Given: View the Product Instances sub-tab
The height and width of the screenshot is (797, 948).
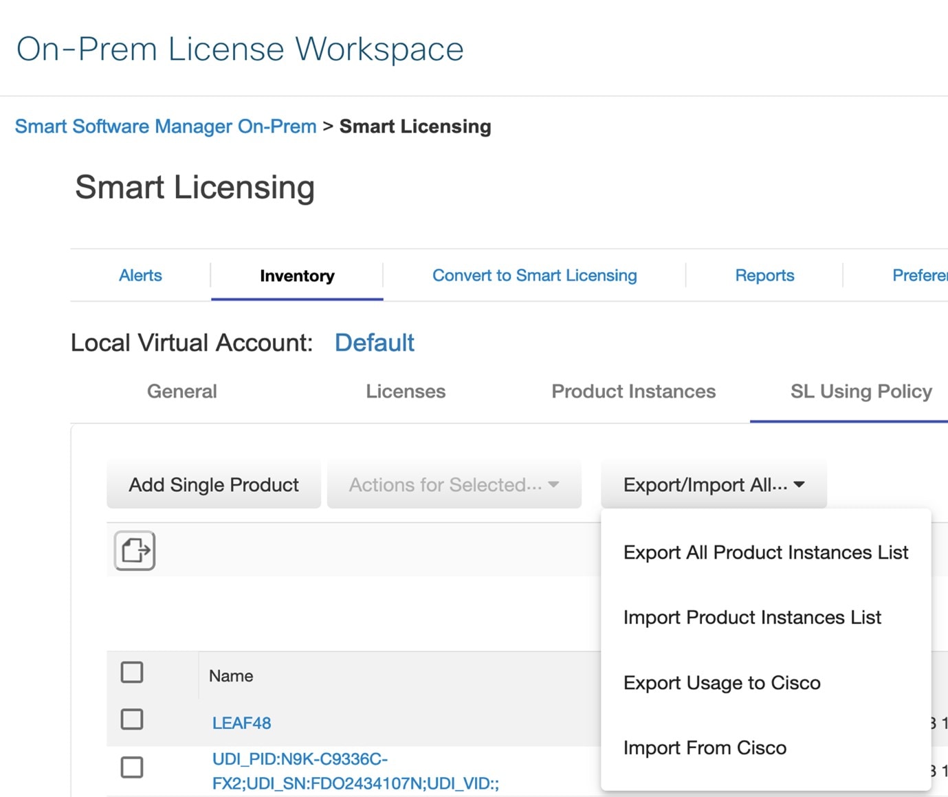Looking at the screenshot, I should 633,392.
